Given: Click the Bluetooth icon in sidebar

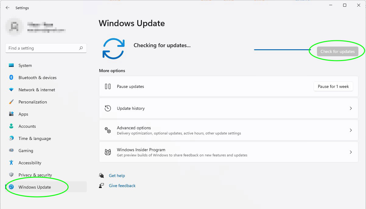Looking at the screenshot, I should (x=11, y=78).
